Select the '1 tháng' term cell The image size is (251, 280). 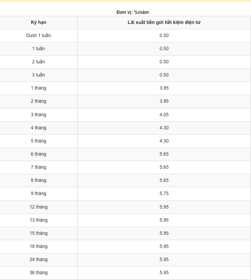[39, 88]
